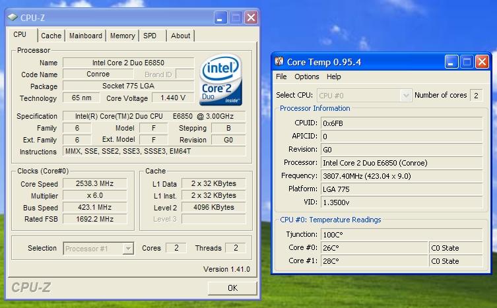
Task: Open the About tab
Action: pyautogui.click(x=181, y=36)
